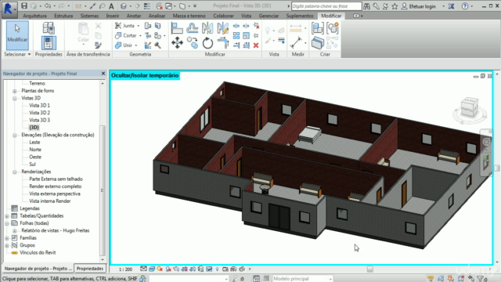
Task: Switch to the Arquitetura ribbon tab
Action: 34,16
